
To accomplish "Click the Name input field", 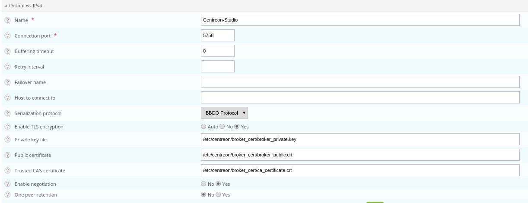I will pos(360,20).
